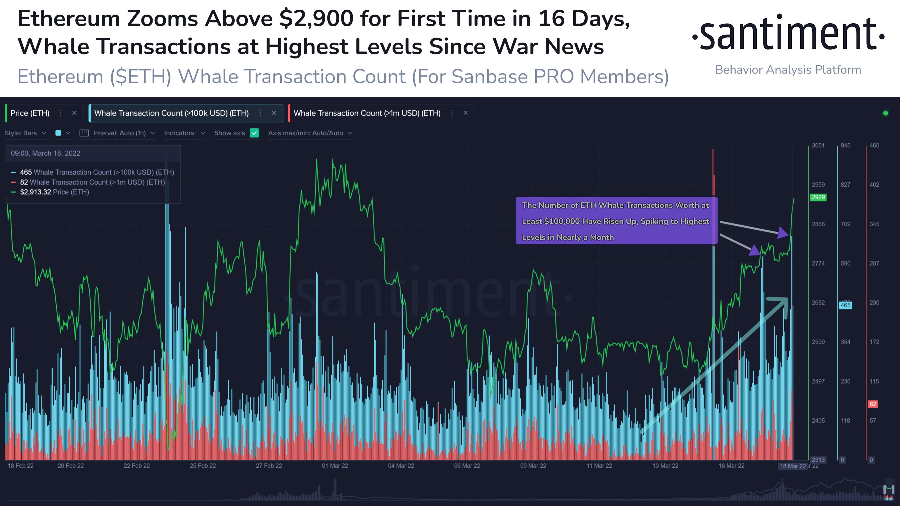
Task: Open the Price (ETH) options menu icon
Action: pyautogui.click(x=61, y=113)
